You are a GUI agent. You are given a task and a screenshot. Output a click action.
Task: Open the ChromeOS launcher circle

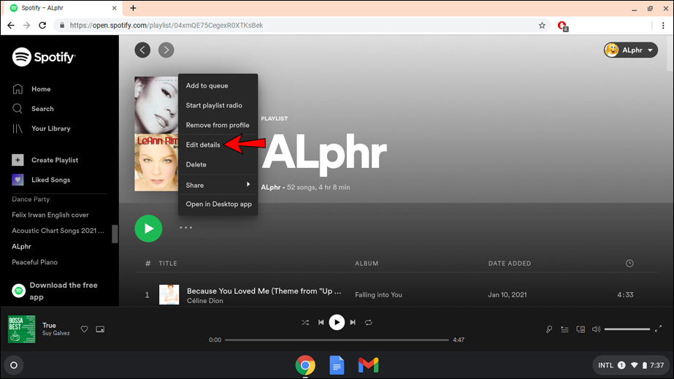[x=14, y=365]
